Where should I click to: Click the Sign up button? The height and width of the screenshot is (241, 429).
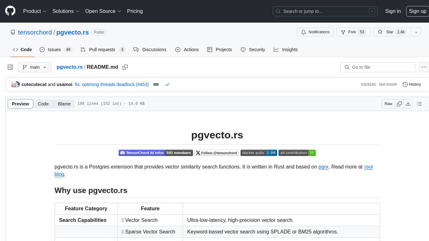pyautogui.click(x=417, y=11)
